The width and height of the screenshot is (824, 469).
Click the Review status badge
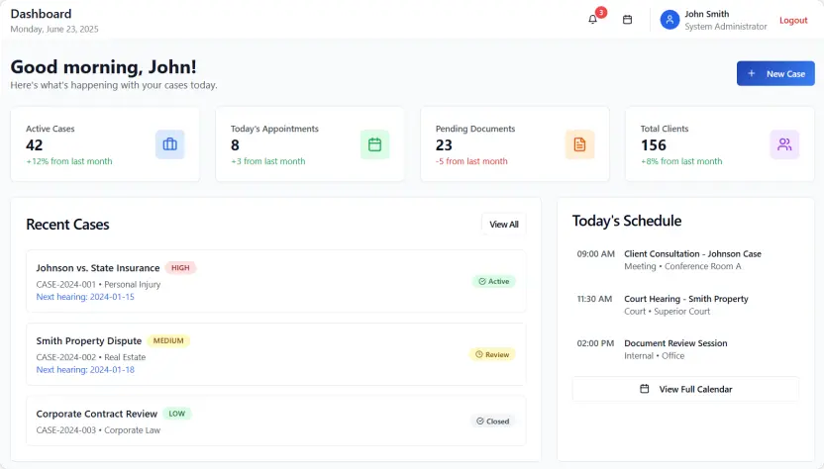tap(492, 354)
